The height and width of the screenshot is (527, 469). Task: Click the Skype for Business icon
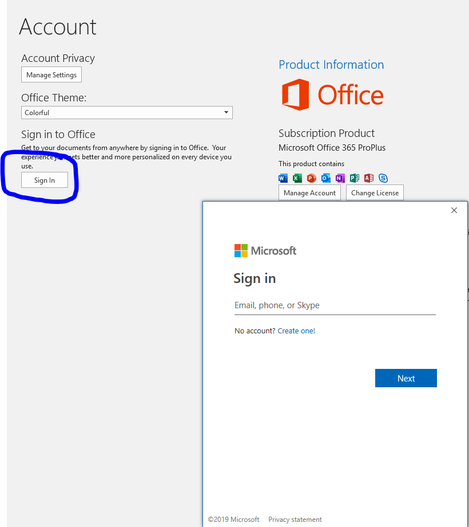(x=383, y=178)
